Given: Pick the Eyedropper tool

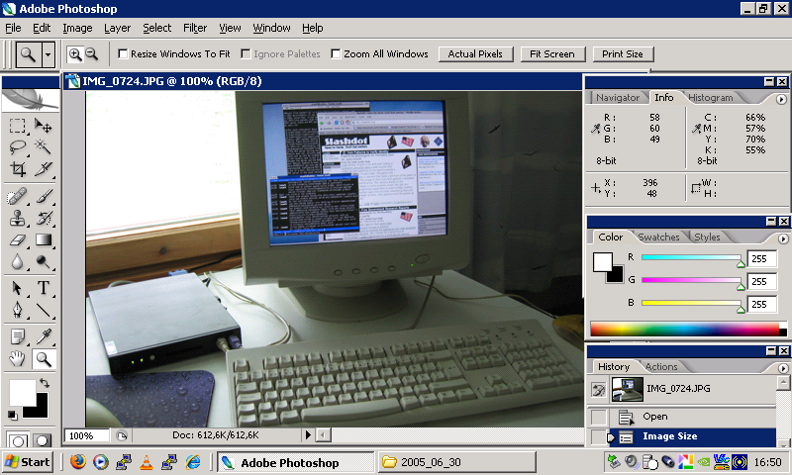Looking at the screenshot, I should coord(44,336).
